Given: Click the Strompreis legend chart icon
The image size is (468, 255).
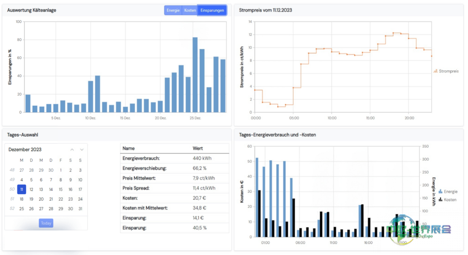Looking at the screenshot, I should pyautogui.click(x=436, y=71).
